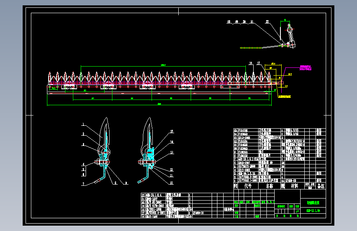Click part callout number 2 in left section view
The image size is (357, 231).
[x=83, y=134]
